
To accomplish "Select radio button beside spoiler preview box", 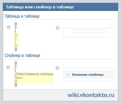I will tap(57, 68).
